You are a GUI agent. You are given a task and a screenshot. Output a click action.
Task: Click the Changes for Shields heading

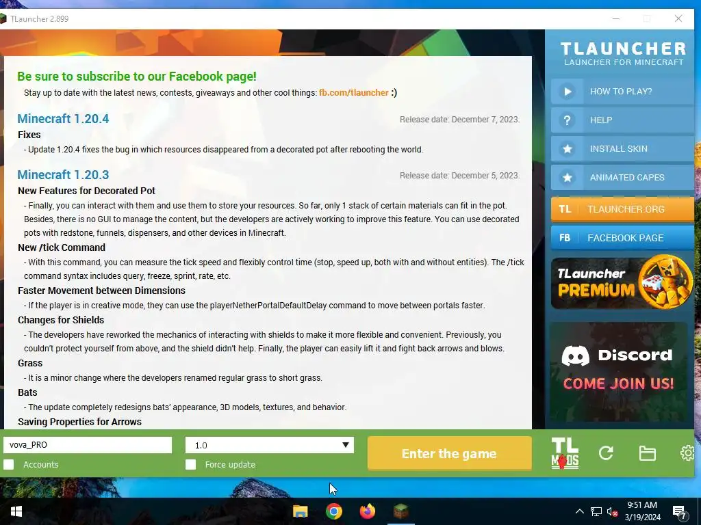click(61, 320)
